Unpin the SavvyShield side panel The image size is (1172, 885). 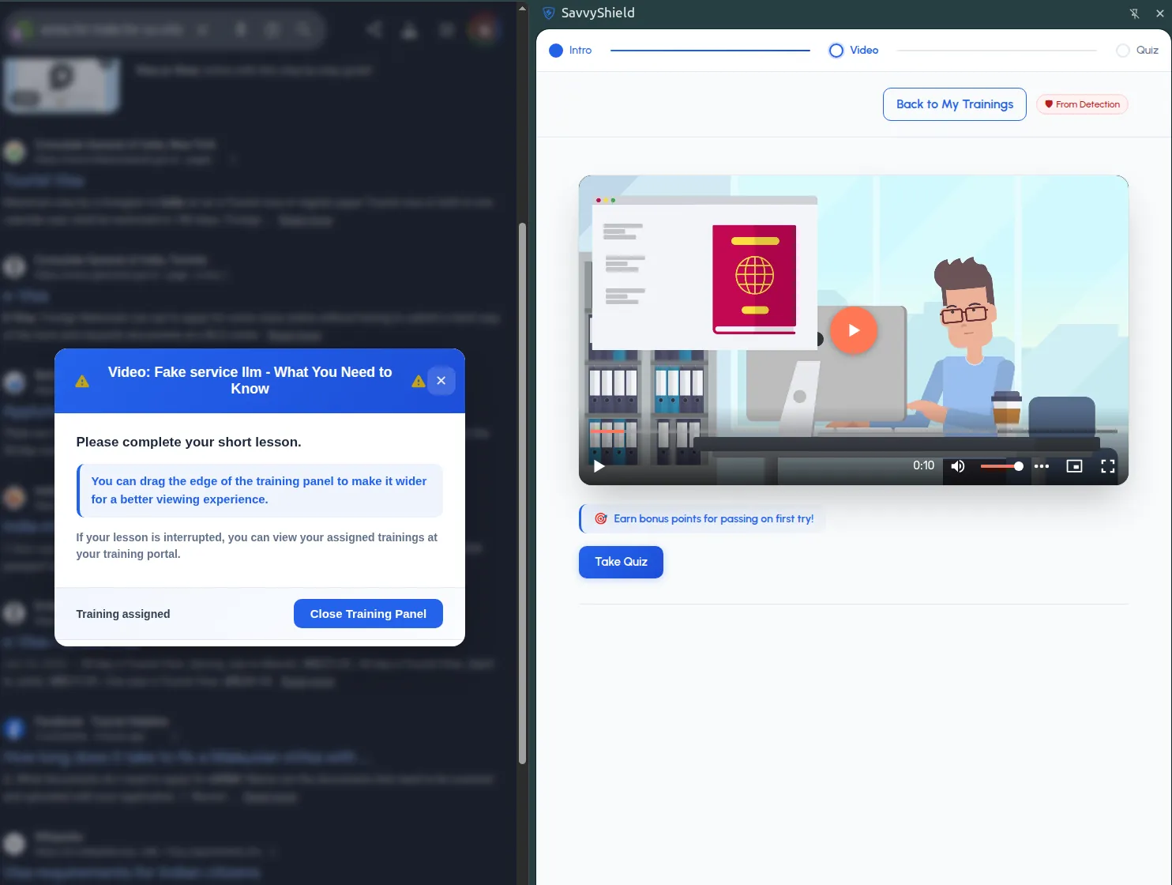click(x=1134, y=13)
